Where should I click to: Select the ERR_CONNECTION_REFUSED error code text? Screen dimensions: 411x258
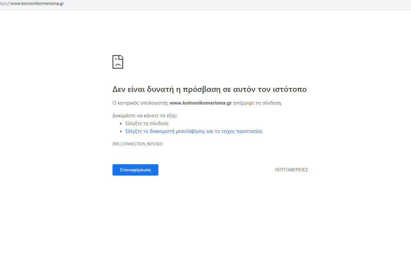(x=137, y=144)
